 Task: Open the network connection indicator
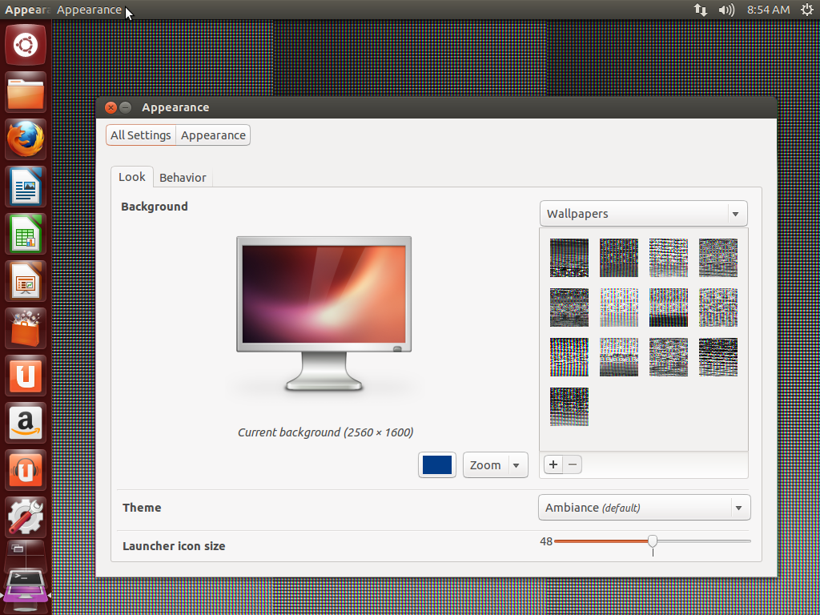pyautogui.click(x=701, y=10)
